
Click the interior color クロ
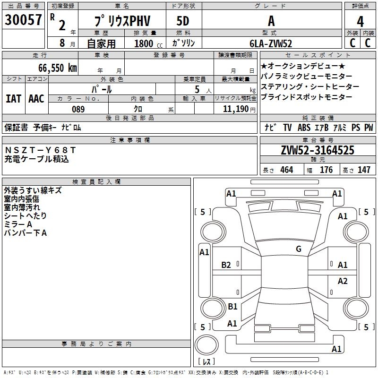pos(138,109)
